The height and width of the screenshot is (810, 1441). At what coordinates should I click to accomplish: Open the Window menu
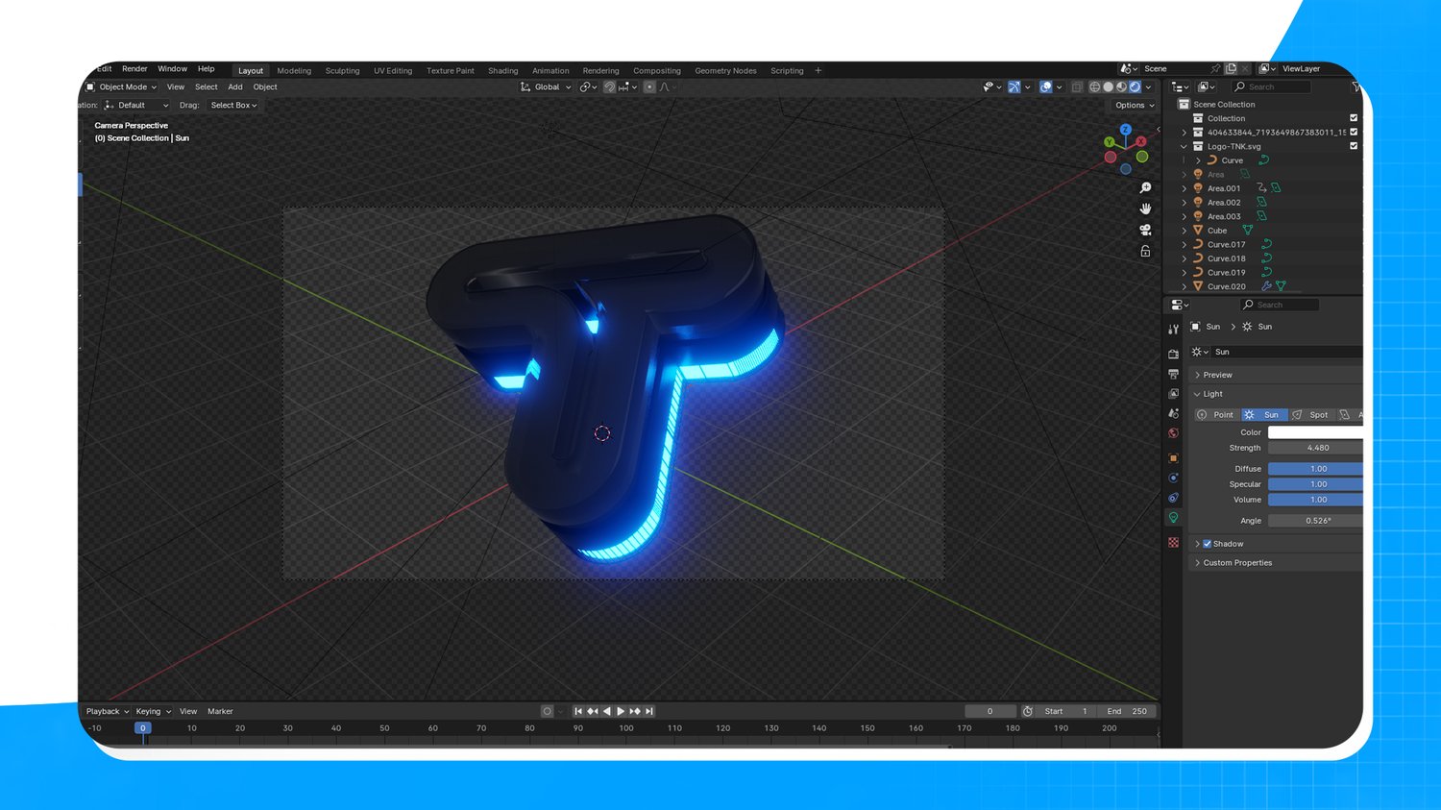172,69
